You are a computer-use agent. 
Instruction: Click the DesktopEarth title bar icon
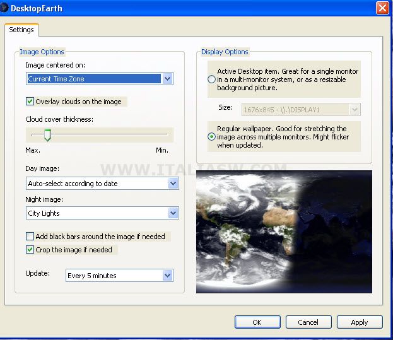[x=4, y=8]
